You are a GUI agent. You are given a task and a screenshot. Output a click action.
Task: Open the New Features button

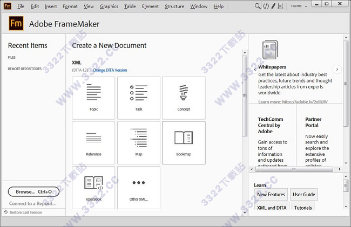271,195
